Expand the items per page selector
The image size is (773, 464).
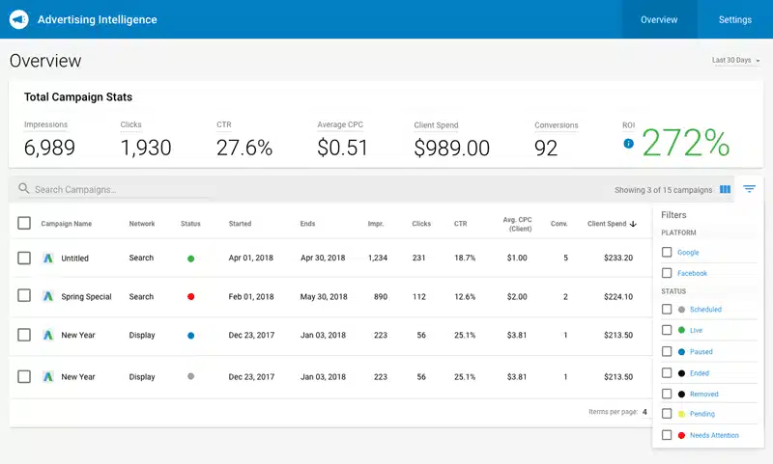644,412
